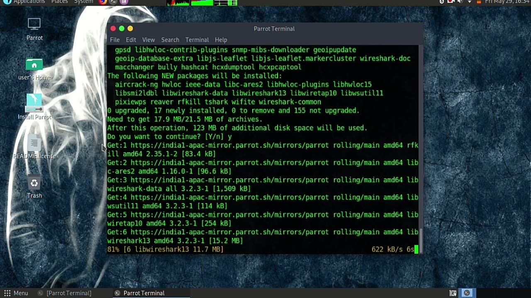The image size is (531, 298).
Task: Click 'After this operation, 123 MB' line
Action: click(x=237, y=128)
